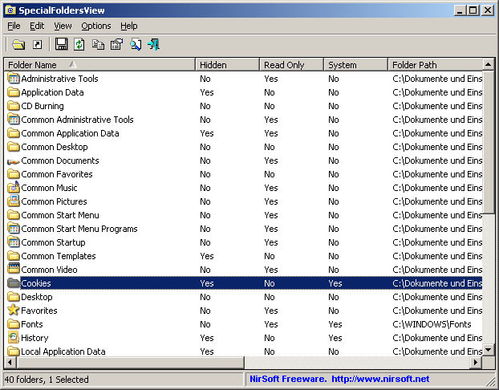Viewport: 499px width, 390px height.
Task: Click the SpecialFoldersView title bar app icon
Action: [x=10, y=10]
